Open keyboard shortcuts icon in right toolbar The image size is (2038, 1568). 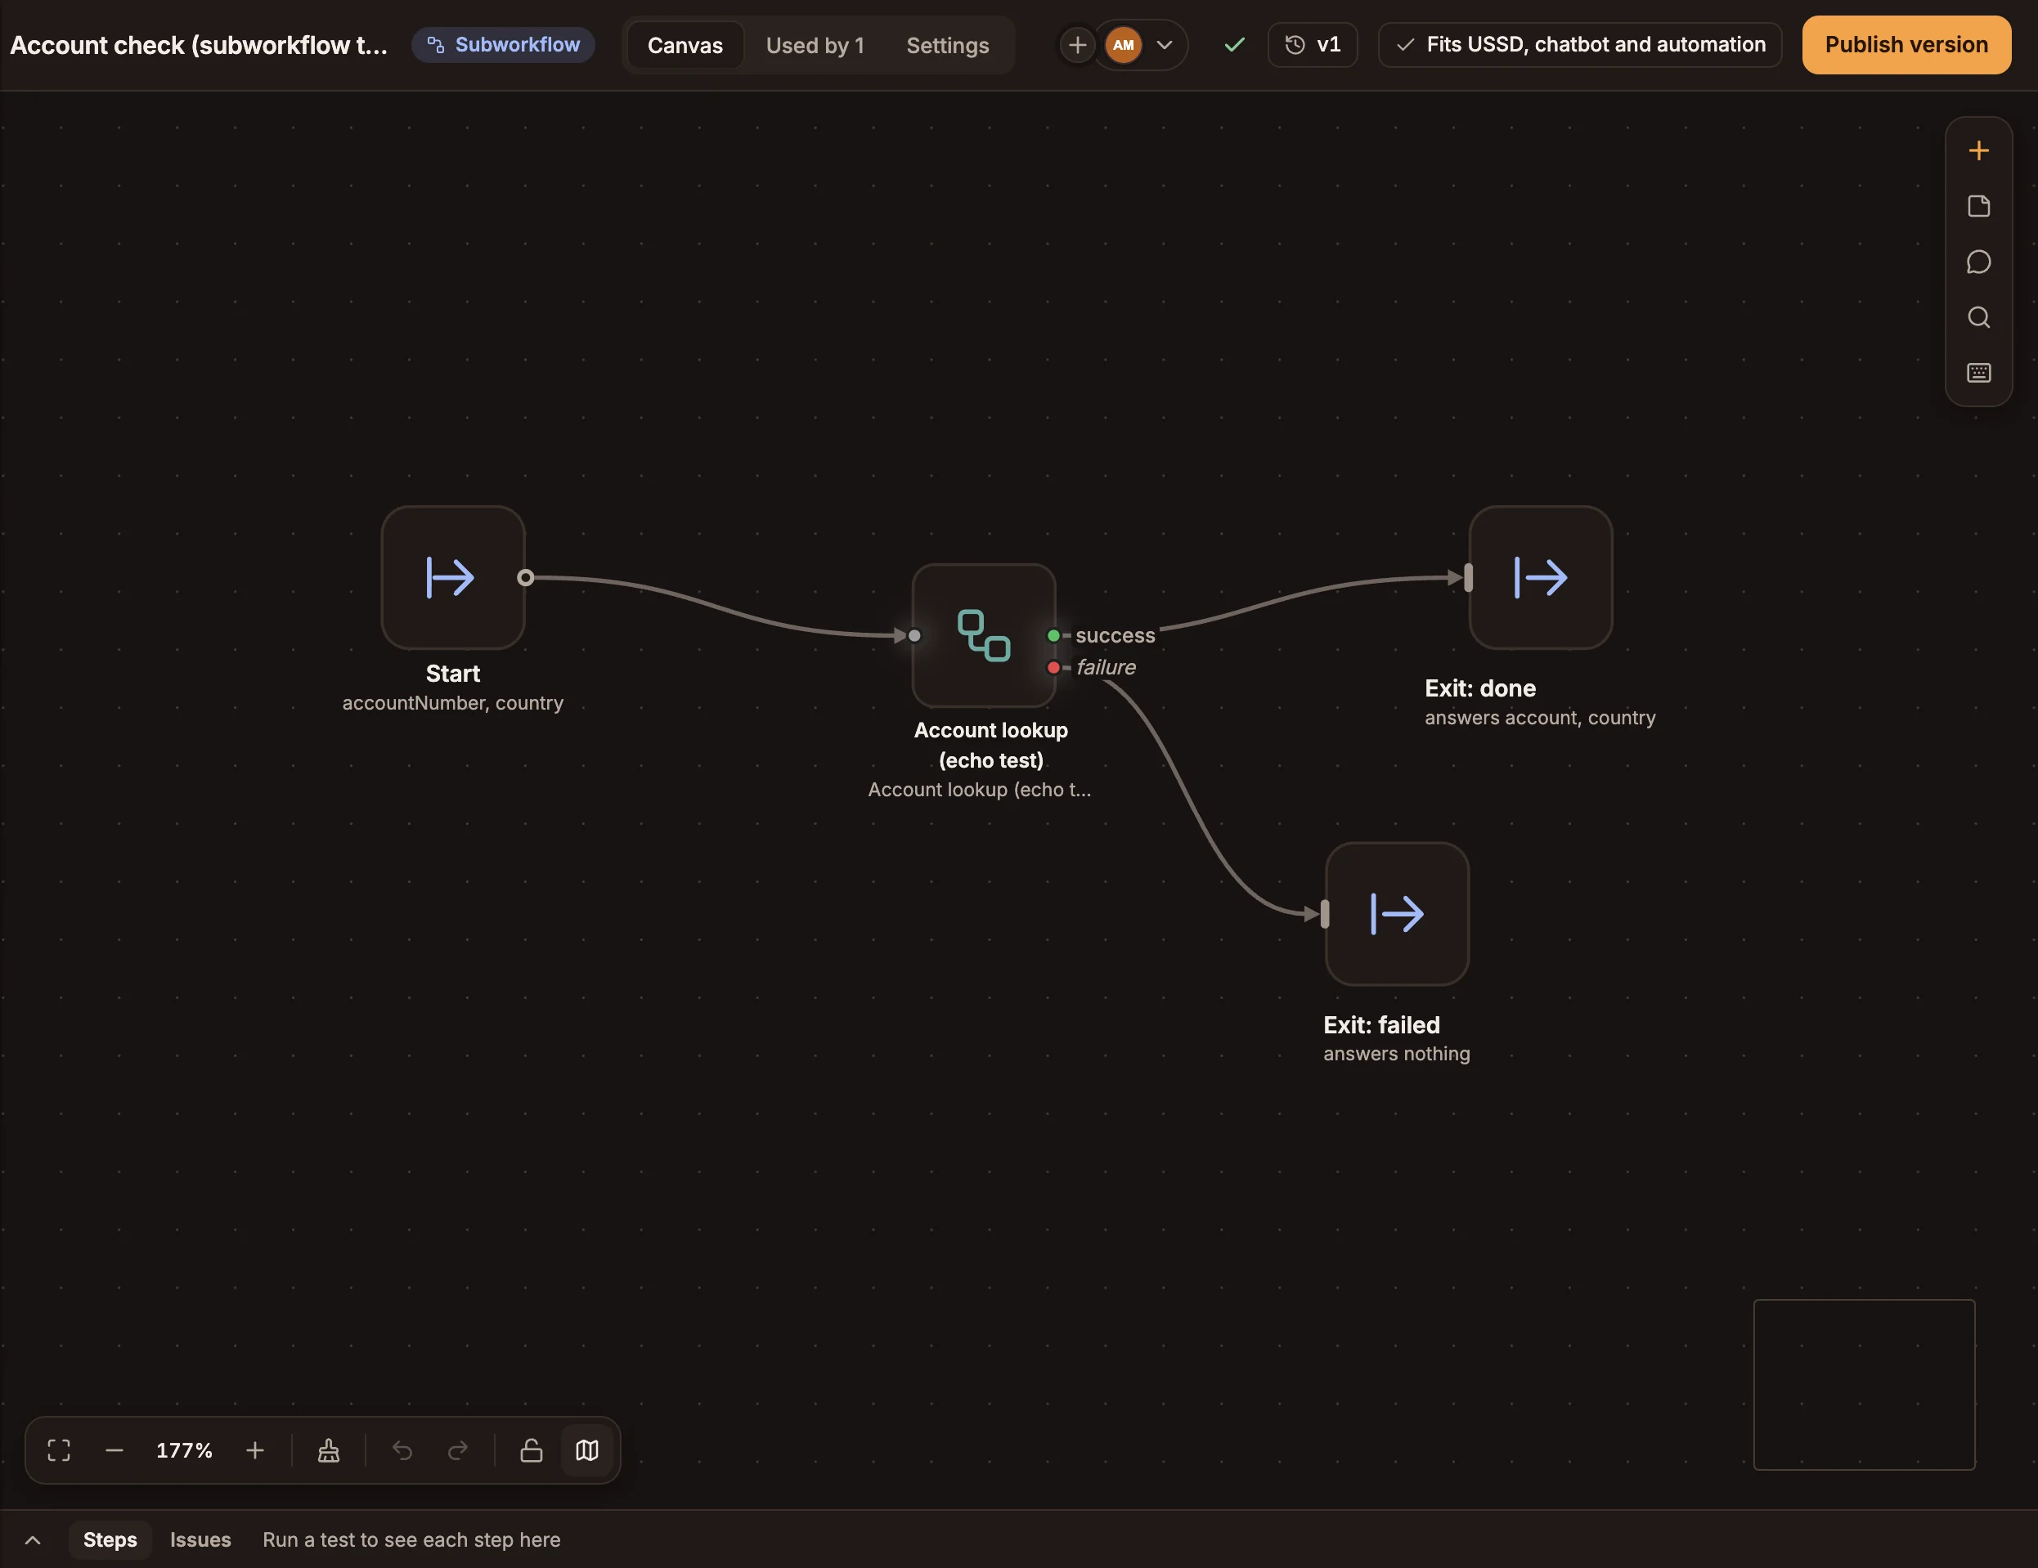1978,373
